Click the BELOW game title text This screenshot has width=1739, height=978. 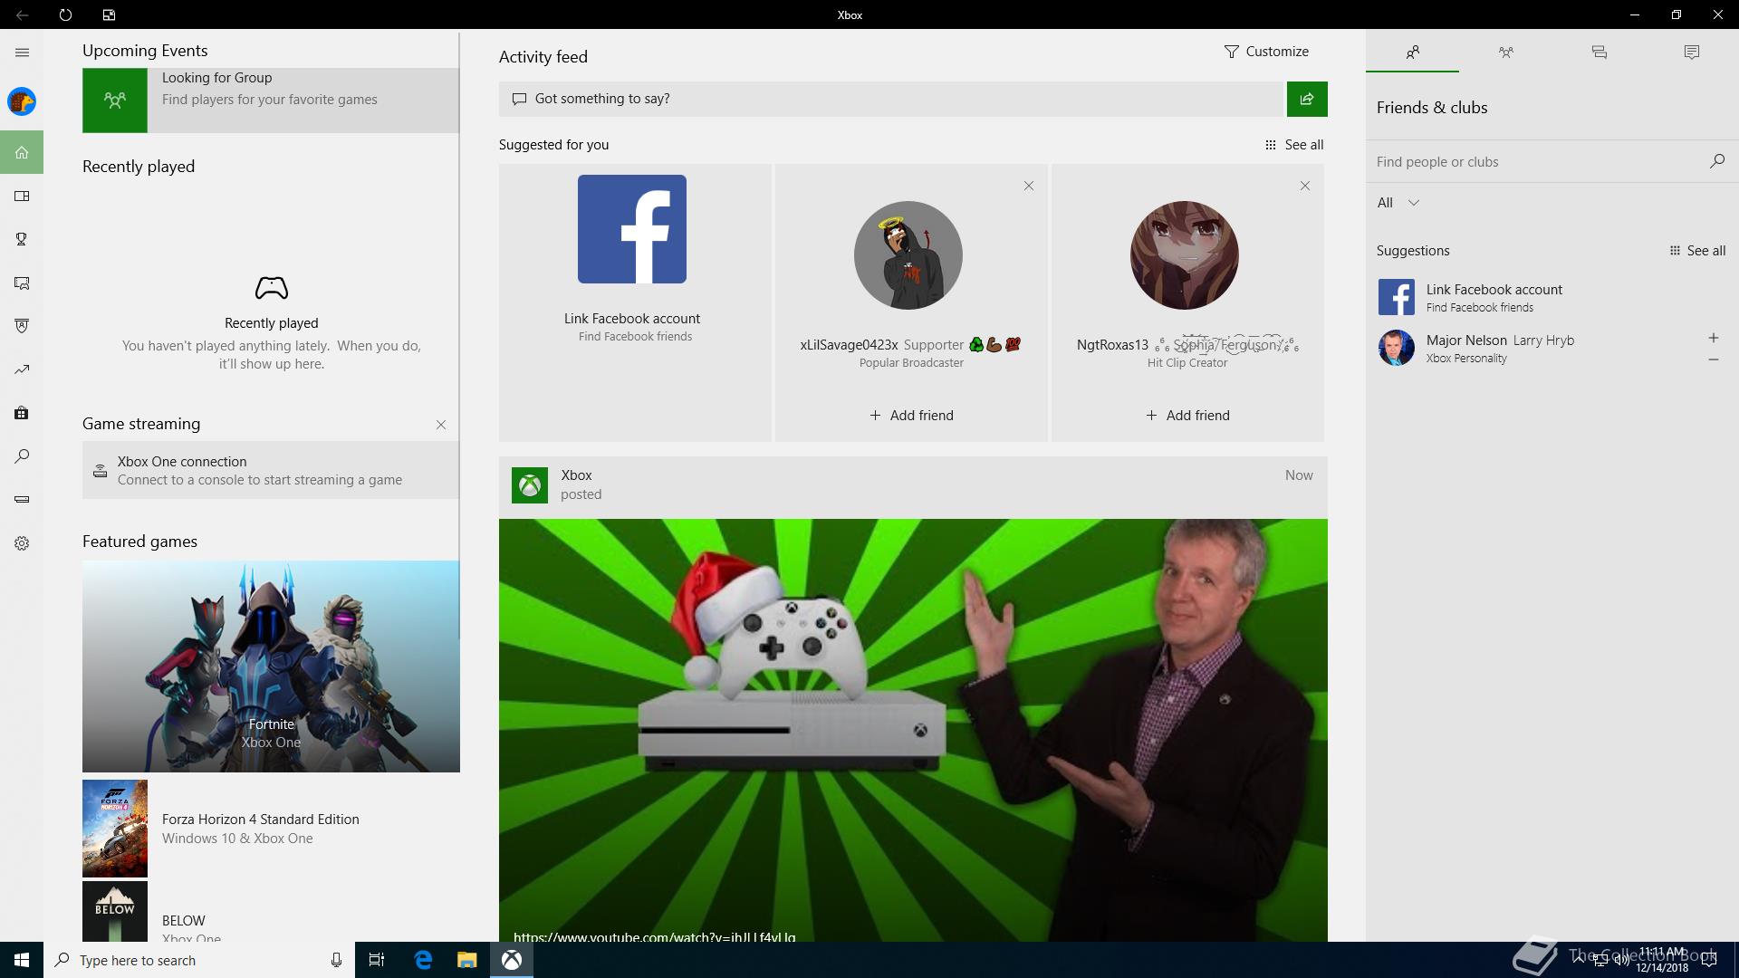pos(184,920)
